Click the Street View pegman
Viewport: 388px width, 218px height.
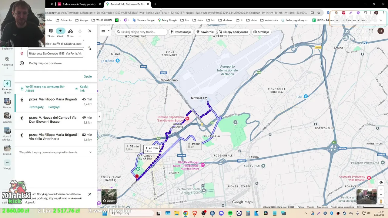(x=381, y=201)
